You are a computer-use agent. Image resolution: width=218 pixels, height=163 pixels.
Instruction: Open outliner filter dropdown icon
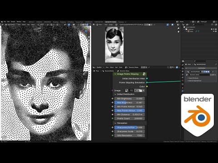[x=213, y=24]
